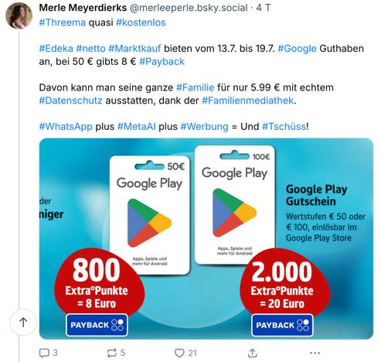Open the Merle Meyerdierks display name

click(x=83, y=8)
